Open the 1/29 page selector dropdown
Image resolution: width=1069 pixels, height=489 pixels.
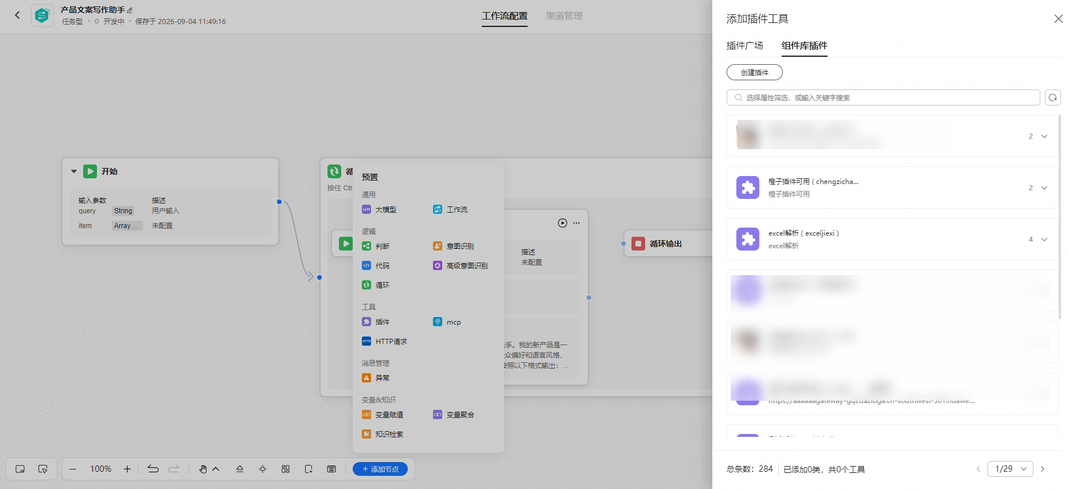click(x=1011, y=469)
